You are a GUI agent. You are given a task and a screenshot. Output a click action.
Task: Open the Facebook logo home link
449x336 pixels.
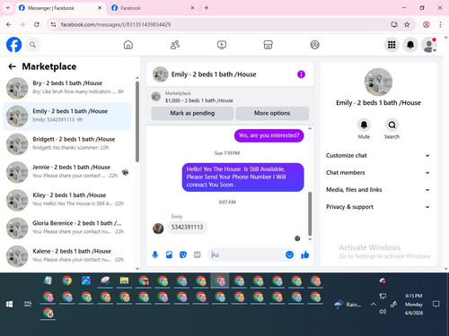pyautogui.click(x=14, y=45)
